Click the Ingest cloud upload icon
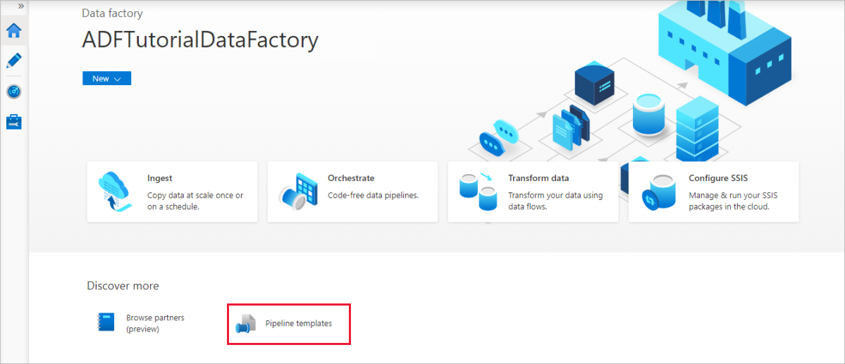The image size is (845, 364). point(115,192)
